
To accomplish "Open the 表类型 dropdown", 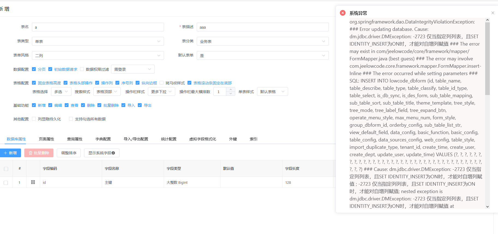I will coord(98,41).
